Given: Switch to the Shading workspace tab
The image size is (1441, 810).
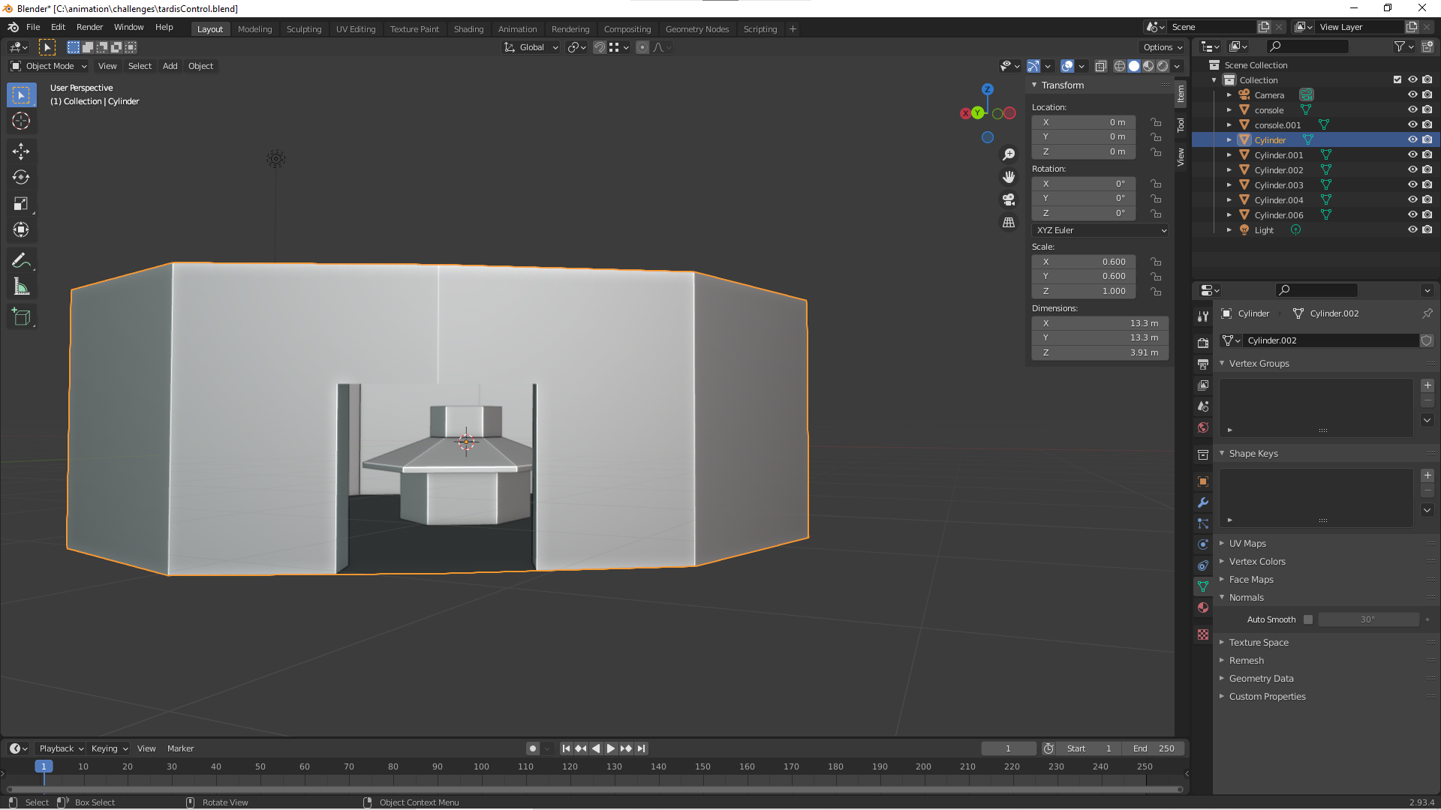Looking at the screenshot, I should 468,29.
